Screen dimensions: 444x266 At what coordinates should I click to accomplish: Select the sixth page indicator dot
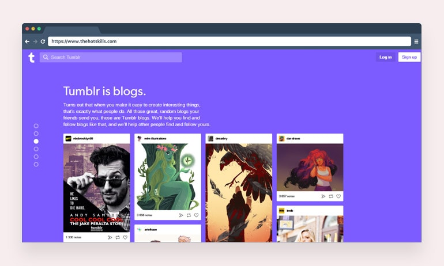point(36,164)
